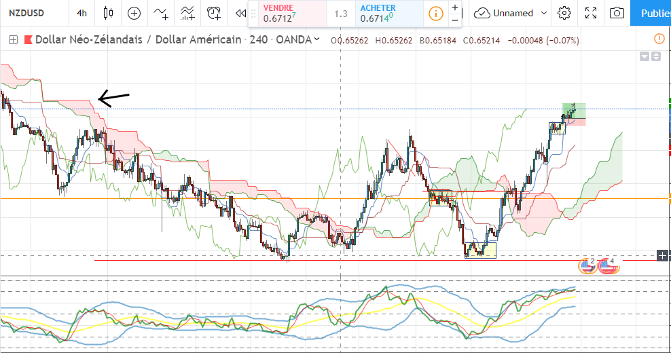Click the Dollar Néo-Zélandais / Dollar Américain title
The height and width of the screenshot is (353, 671).
pyautogui.click(x=139, y=40)
